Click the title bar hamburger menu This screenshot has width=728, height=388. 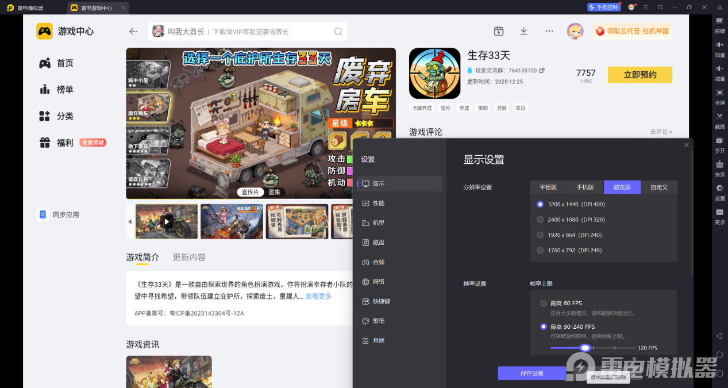click(x=646, y=7)
